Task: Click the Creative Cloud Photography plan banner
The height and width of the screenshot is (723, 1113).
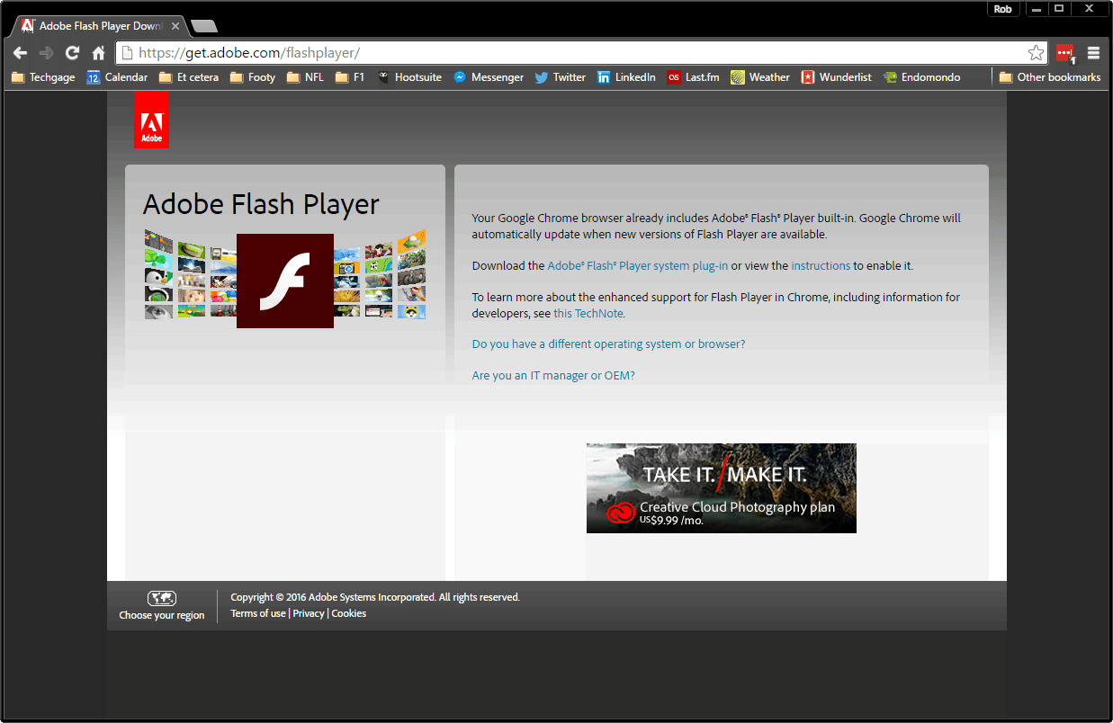Action: (722, 488)
